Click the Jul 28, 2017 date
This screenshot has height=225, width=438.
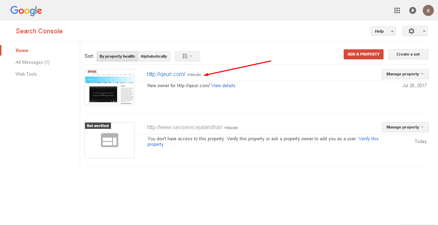[414, 85]
